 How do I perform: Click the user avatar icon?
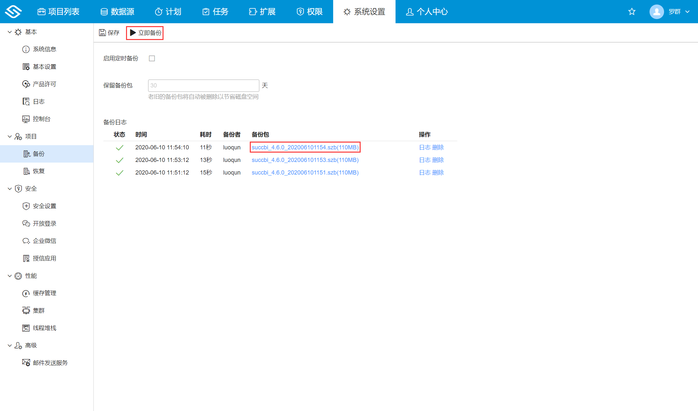656,12
